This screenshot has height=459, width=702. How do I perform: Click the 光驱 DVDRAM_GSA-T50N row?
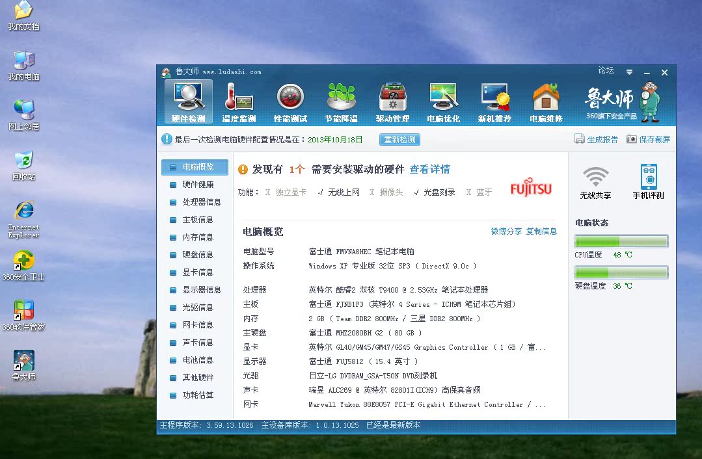click(340, 376)
